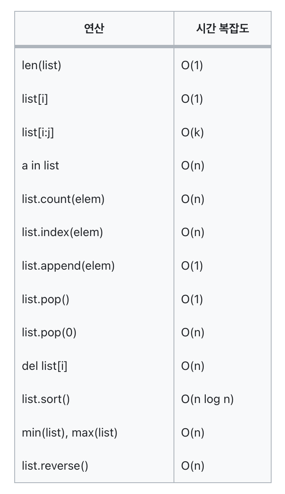The height and width of the screenshot is (494, 285).
Task: Select the min(list), max(list) cell
Action: [94, 433]
